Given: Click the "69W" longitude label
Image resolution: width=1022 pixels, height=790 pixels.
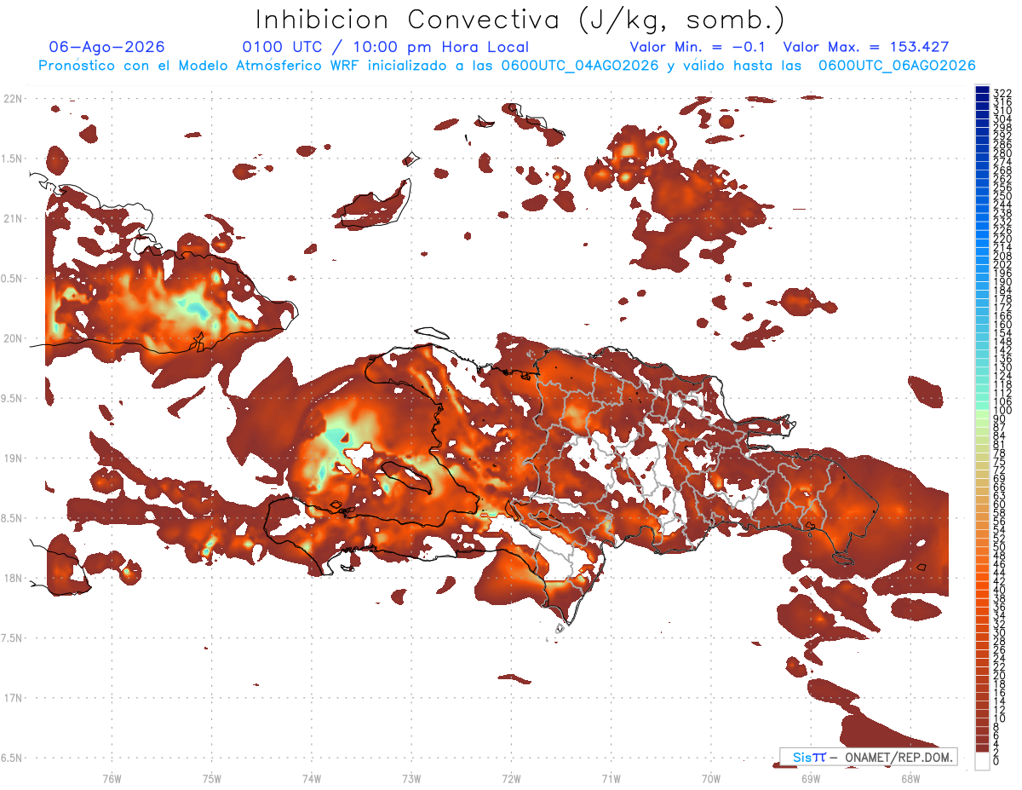Looking at the screenshot, I should pos(811,778).
